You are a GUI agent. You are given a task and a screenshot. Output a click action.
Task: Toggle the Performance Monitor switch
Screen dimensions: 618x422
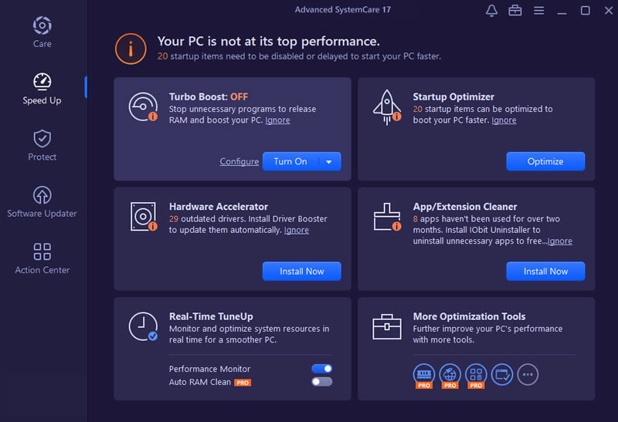[x=322, y=369]
